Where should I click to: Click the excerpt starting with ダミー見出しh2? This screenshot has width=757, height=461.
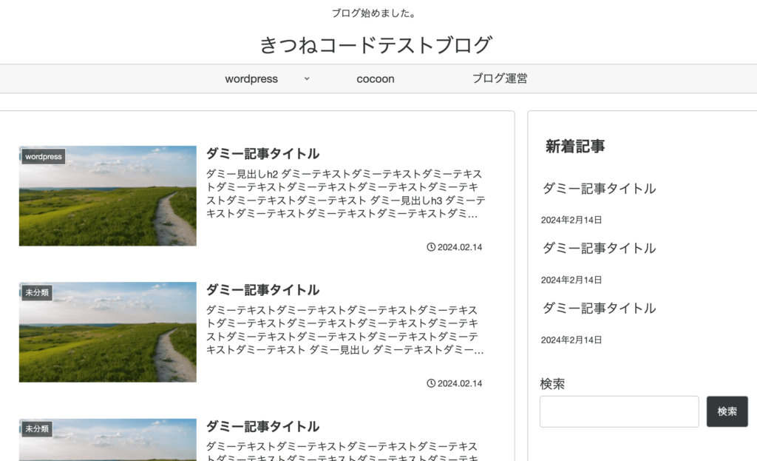point(346,193)
